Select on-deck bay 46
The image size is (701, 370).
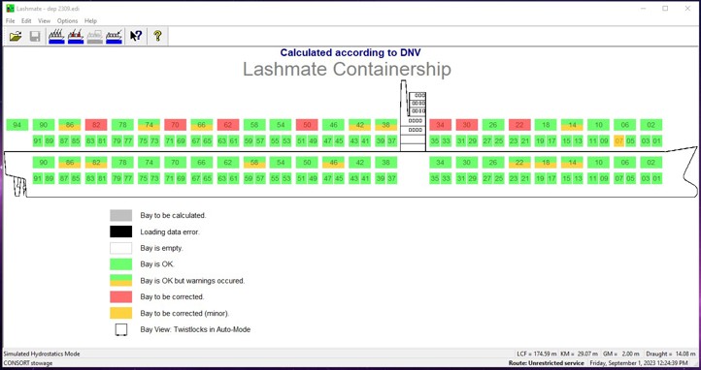(334, 125)
